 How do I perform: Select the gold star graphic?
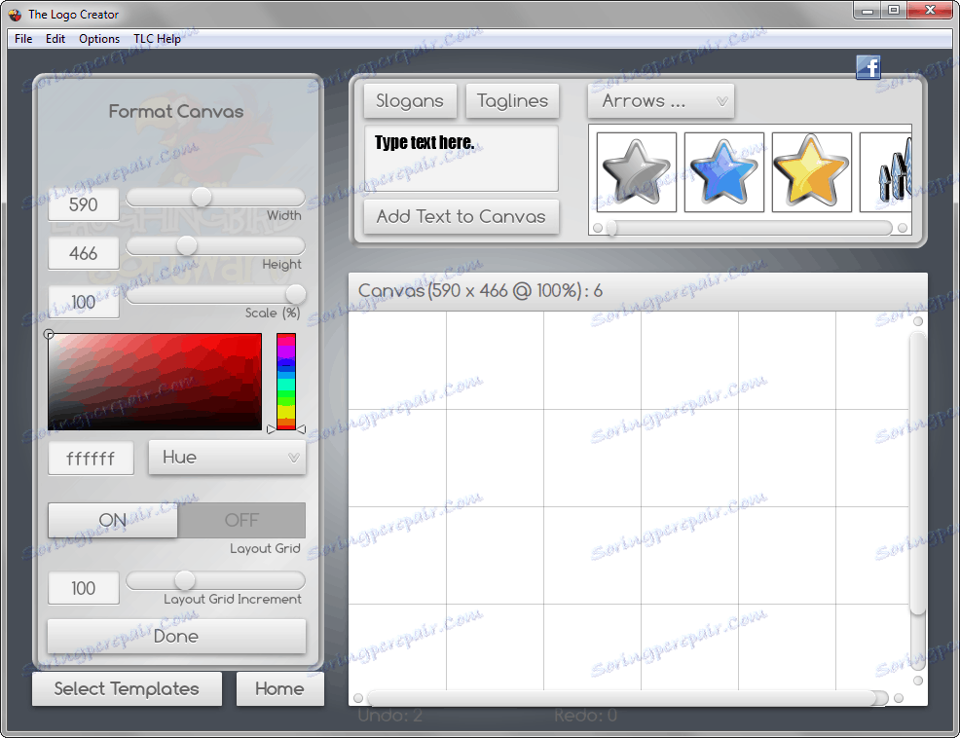[x=811, y=172]
